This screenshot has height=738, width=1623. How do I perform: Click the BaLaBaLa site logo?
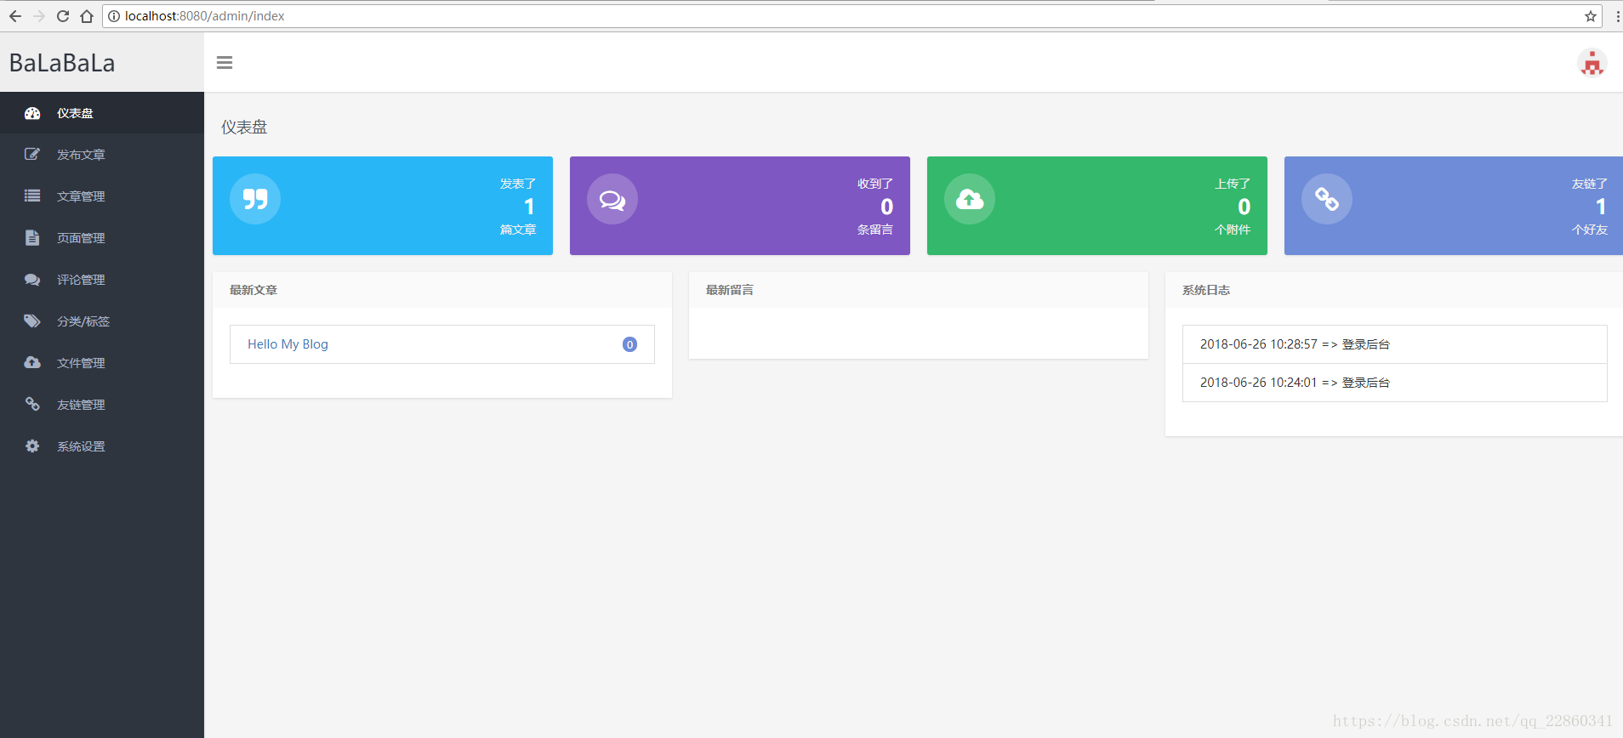click(62, 63)
